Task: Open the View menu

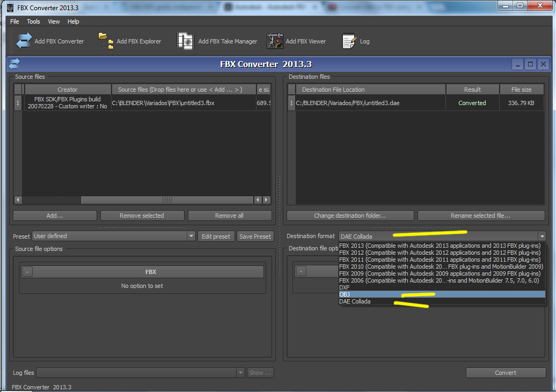Action: 54,21
